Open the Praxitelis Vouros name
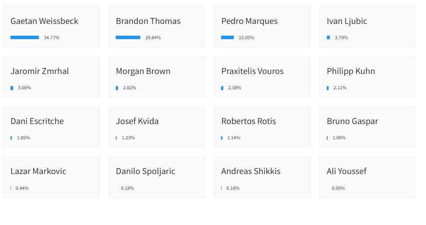The height and width of the screenshot is (225, 426). (x=252, y=71)
